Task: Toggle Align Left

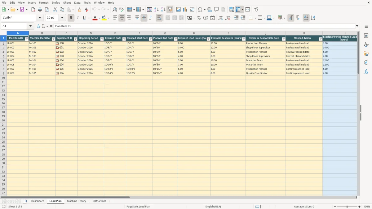Action: [x=115, y=18]
